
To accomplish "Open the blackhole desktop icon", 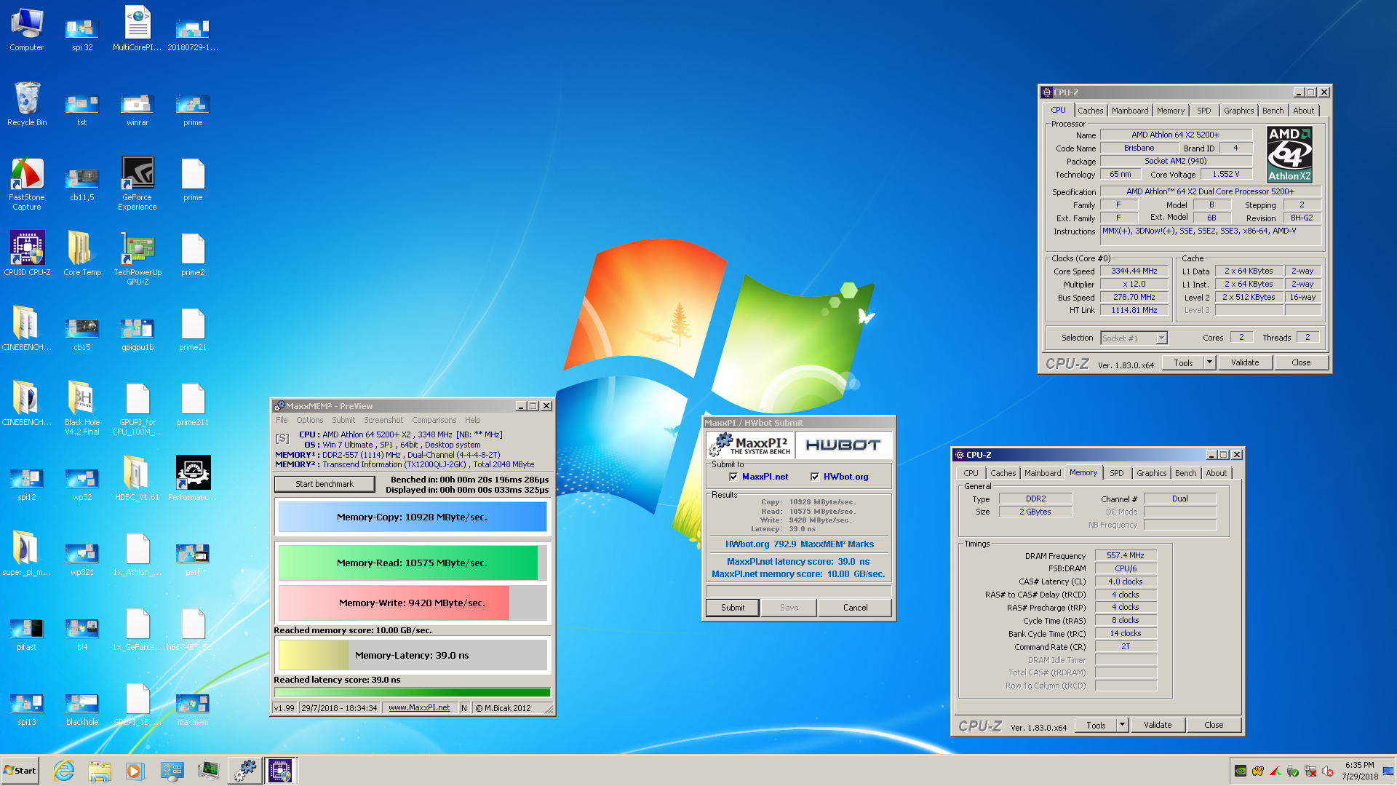I will click(x=82, y=709).
